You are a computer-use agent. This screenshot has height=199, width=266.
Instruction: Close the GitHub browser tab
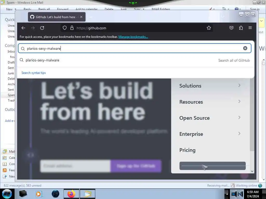(81, 17)
